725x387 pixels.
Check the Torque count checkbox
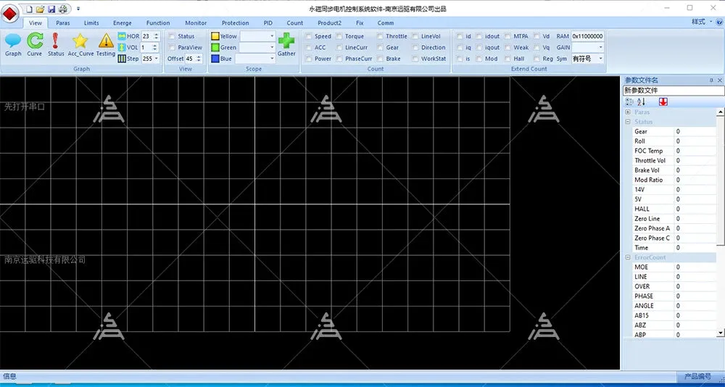tap(339, 36)
